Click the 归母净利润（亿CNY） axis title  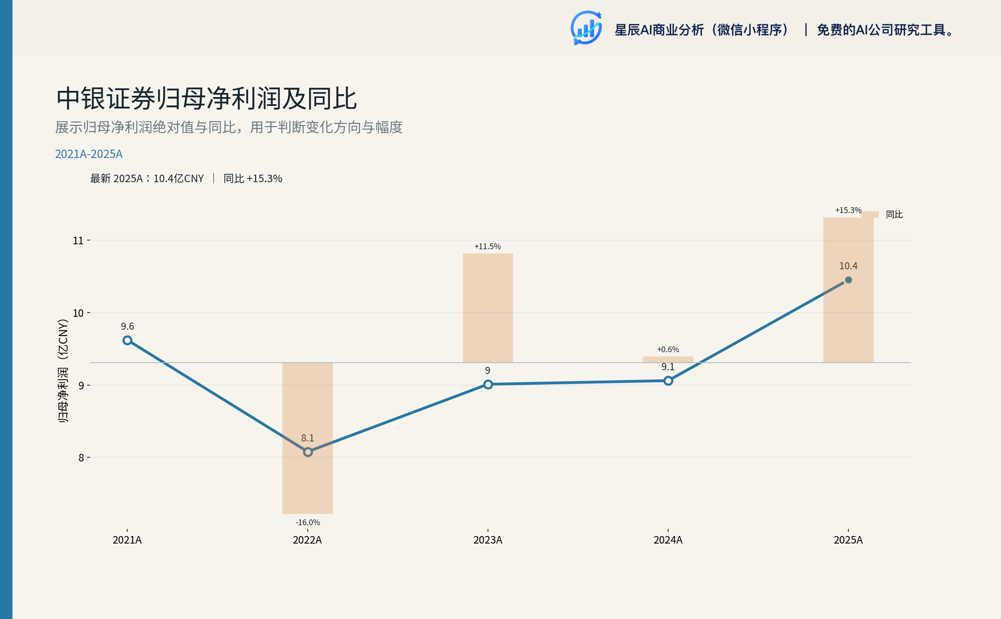coord(63,371)
